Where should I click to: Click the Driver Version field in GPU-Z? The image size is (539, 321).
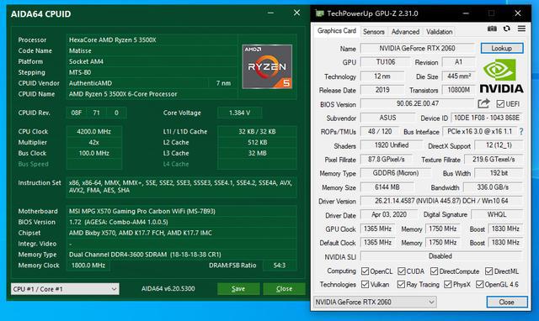441,201
